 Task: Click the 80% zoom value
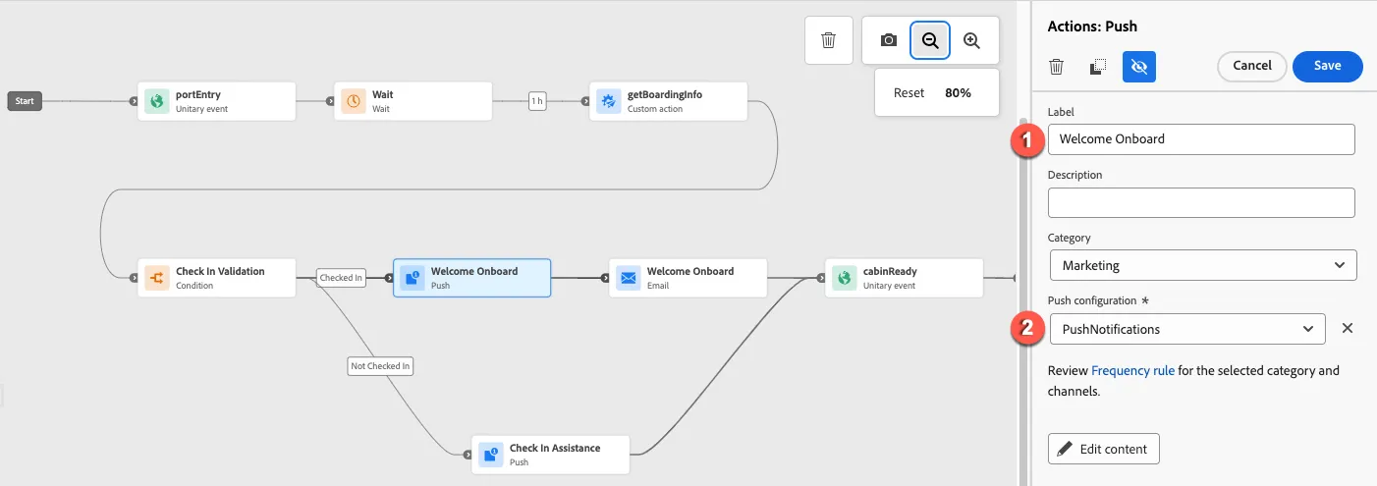coord(958,93)
